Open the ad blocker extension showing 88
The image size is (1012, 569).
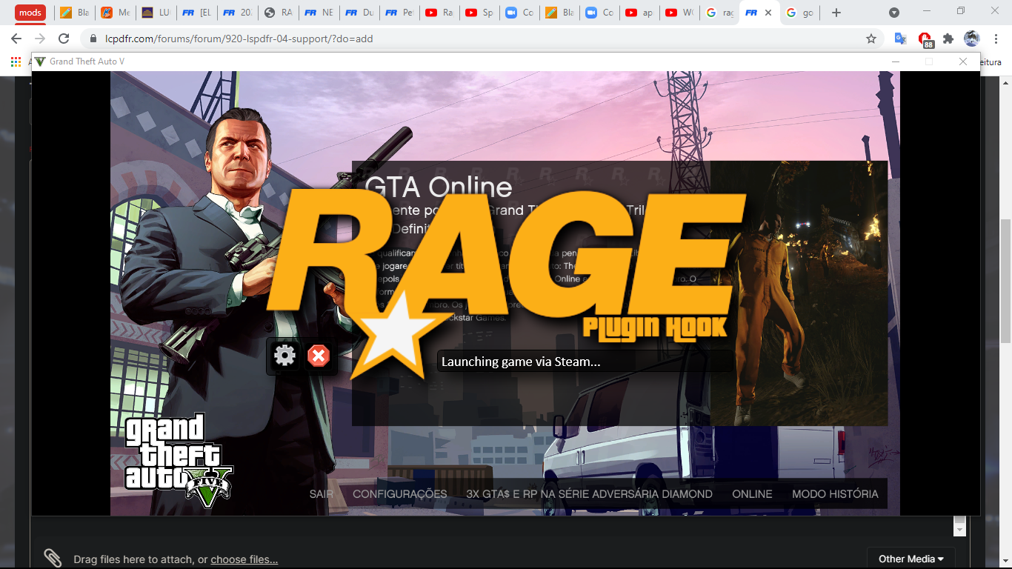(925, 39)
